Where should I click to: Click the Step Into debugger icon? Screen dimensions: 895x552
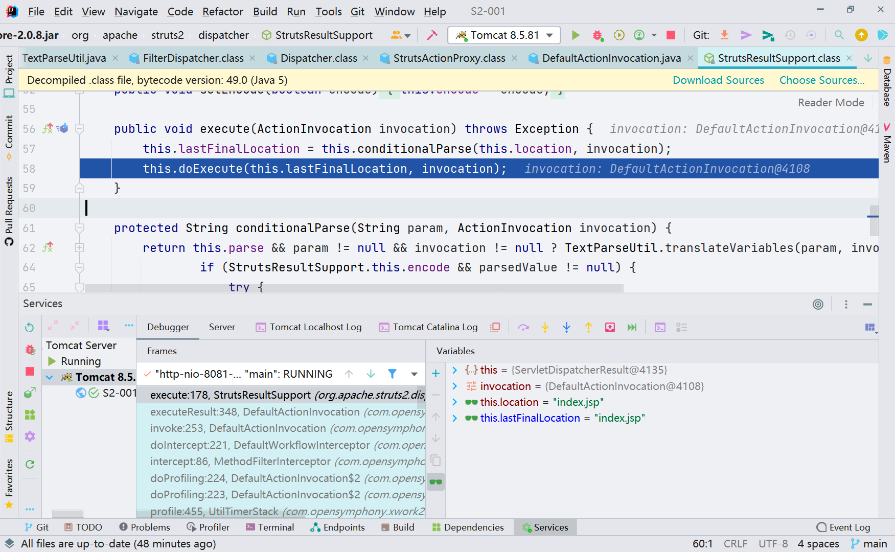545,328
